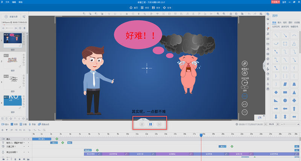Image resolution: width=301 pixels, height=161 pixels.
Task: Toggle visibility eye icon at timeline bottom
Action: [x=24, y=159]
